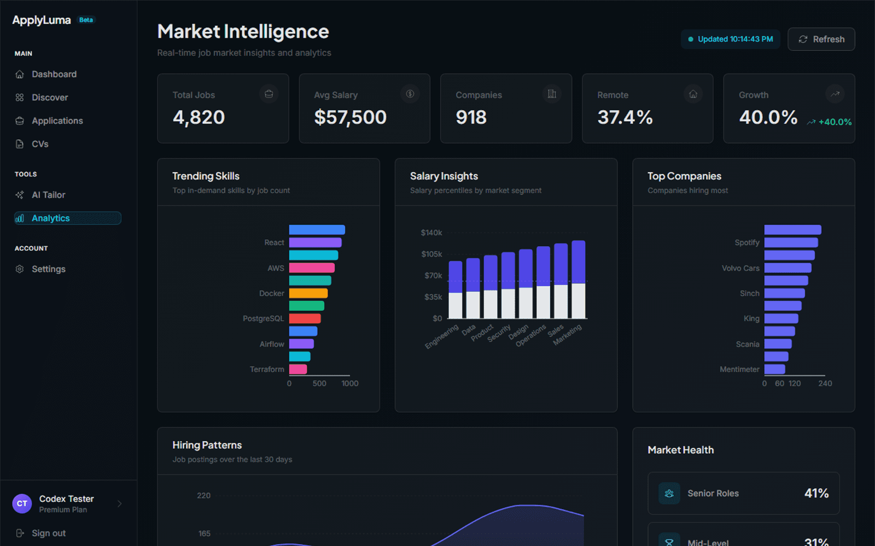
Task: Click the Remote 37.4% value
Action: (625, 117)
